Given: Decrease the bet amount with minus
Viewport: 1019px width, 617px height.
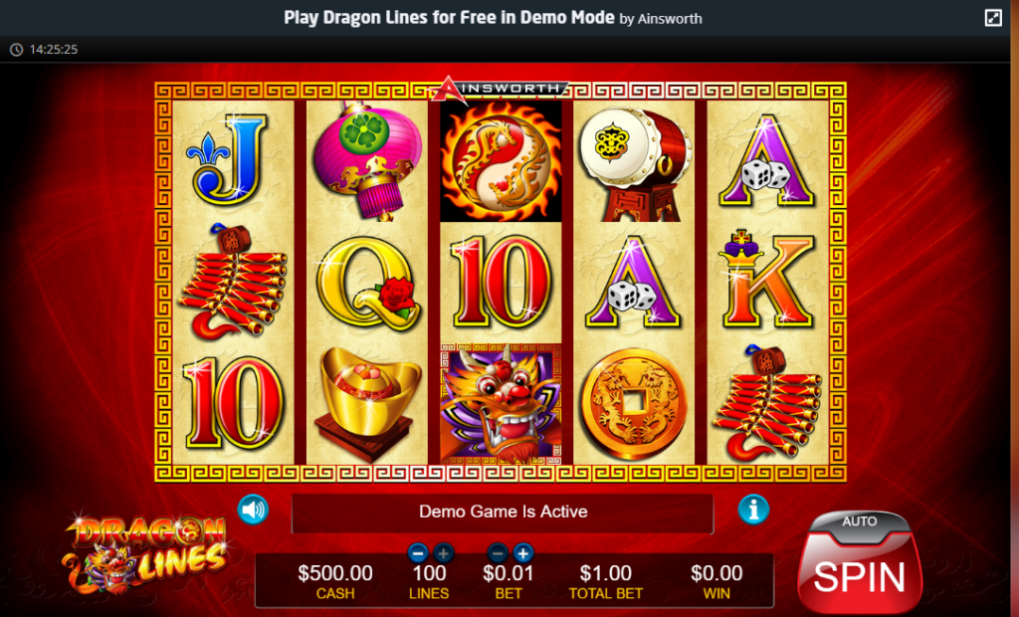Looking at the screenshot, I should coord(498,553).
